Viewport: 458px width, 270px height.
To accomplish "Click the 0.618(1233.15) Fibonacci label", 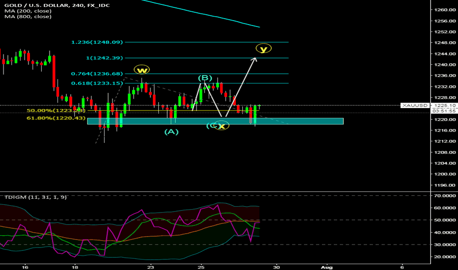I will [x=97, y=83].
